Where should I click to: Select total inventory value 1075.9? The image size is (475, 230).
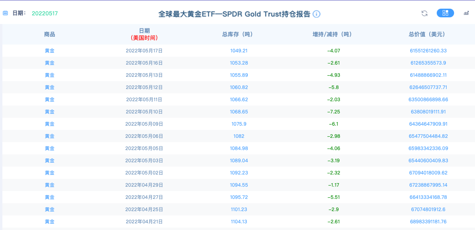pos(239,124)
